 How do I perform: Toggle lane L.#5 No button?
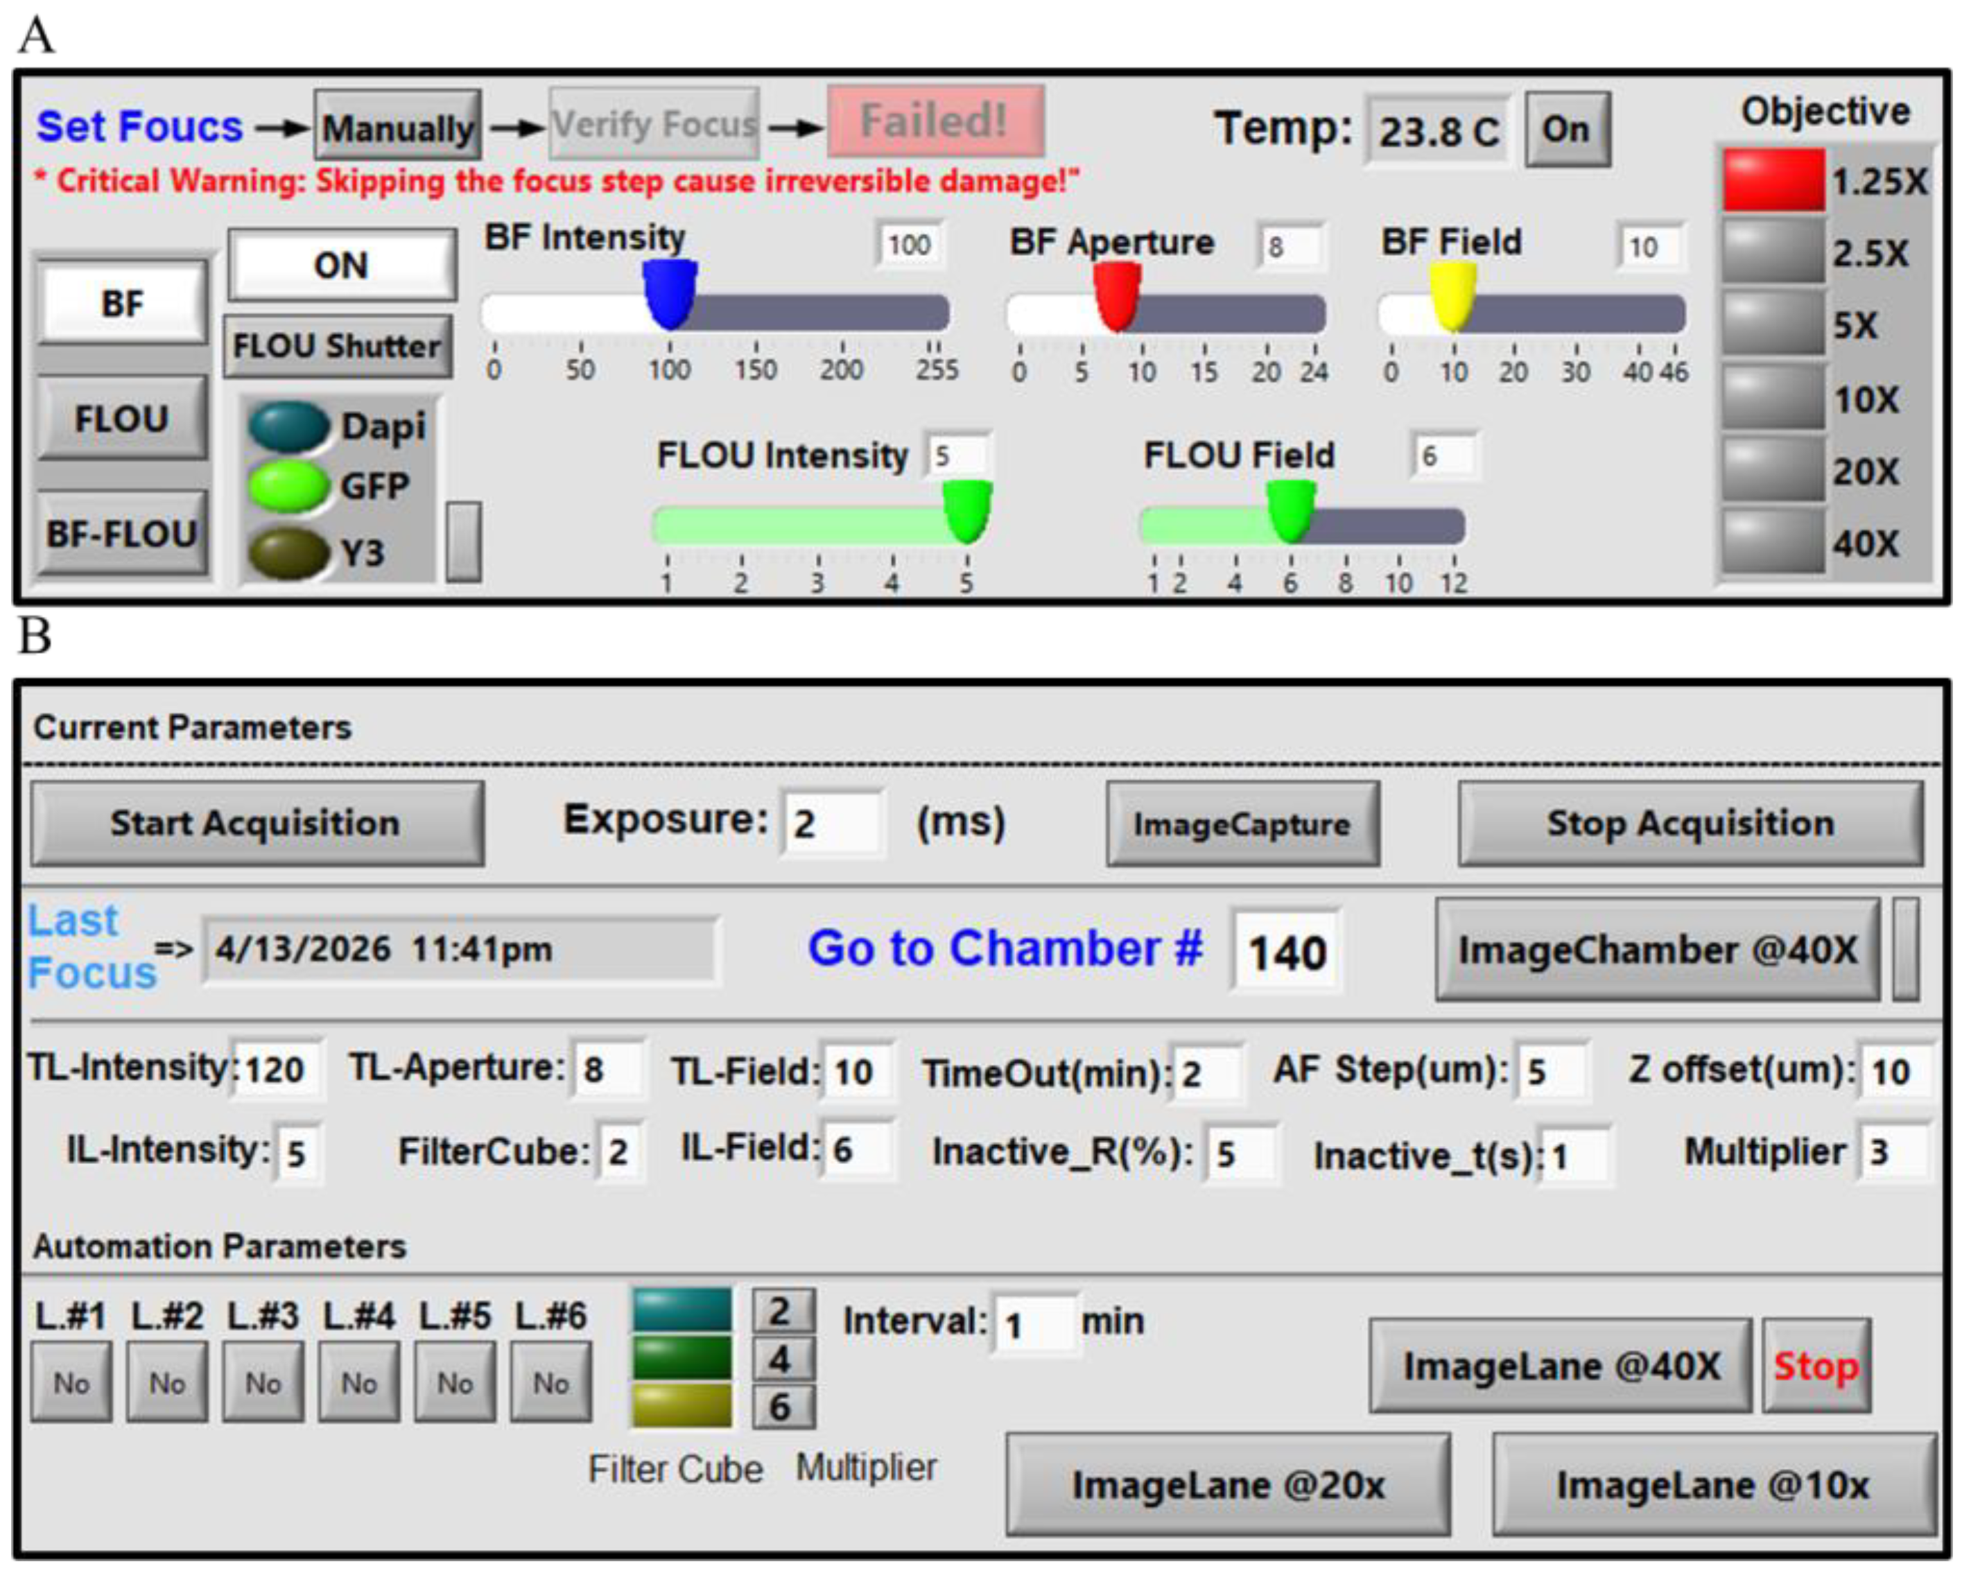[x=455, y=1382]
